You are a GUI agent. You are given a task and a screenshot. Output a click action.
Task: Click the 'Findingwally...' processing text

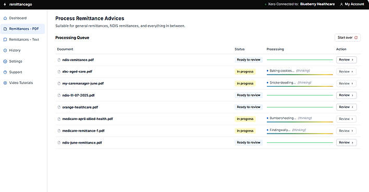point(280,130)
